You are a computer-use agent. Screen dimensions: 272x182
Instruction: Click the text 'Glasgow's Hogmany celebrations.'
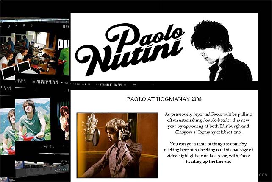208,132
